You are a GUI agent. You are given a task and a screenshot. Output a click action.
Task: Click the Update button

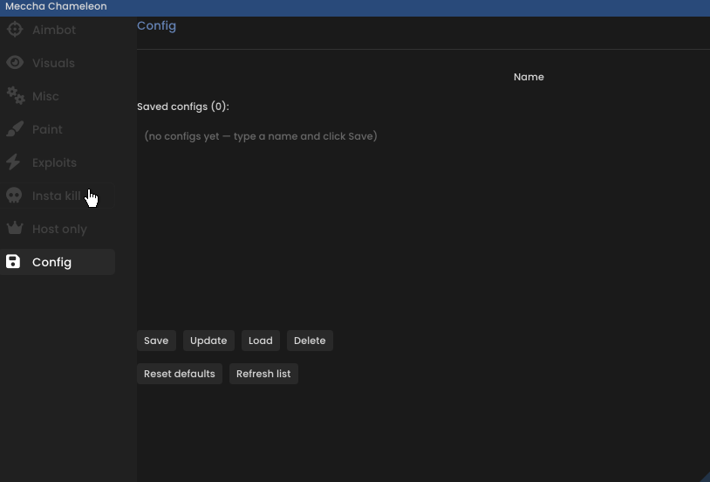coord(208,341)
